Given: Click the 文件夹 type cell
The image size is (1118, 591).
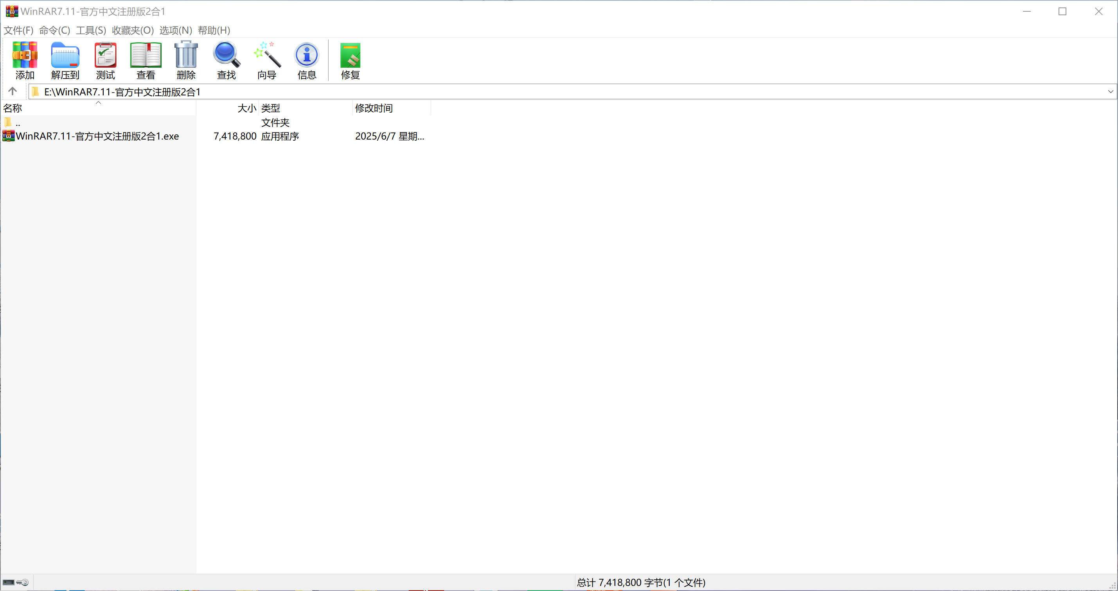Looking at the screenshot, I should click(276, 123).
